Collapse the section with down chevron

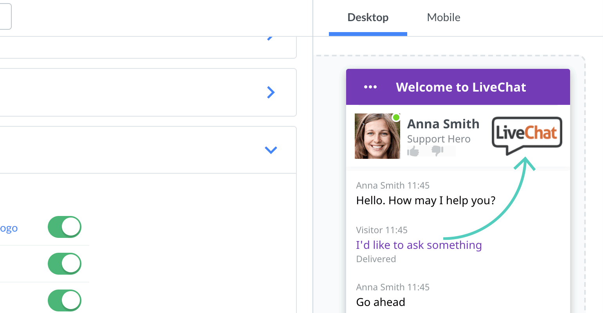point(271,150)
